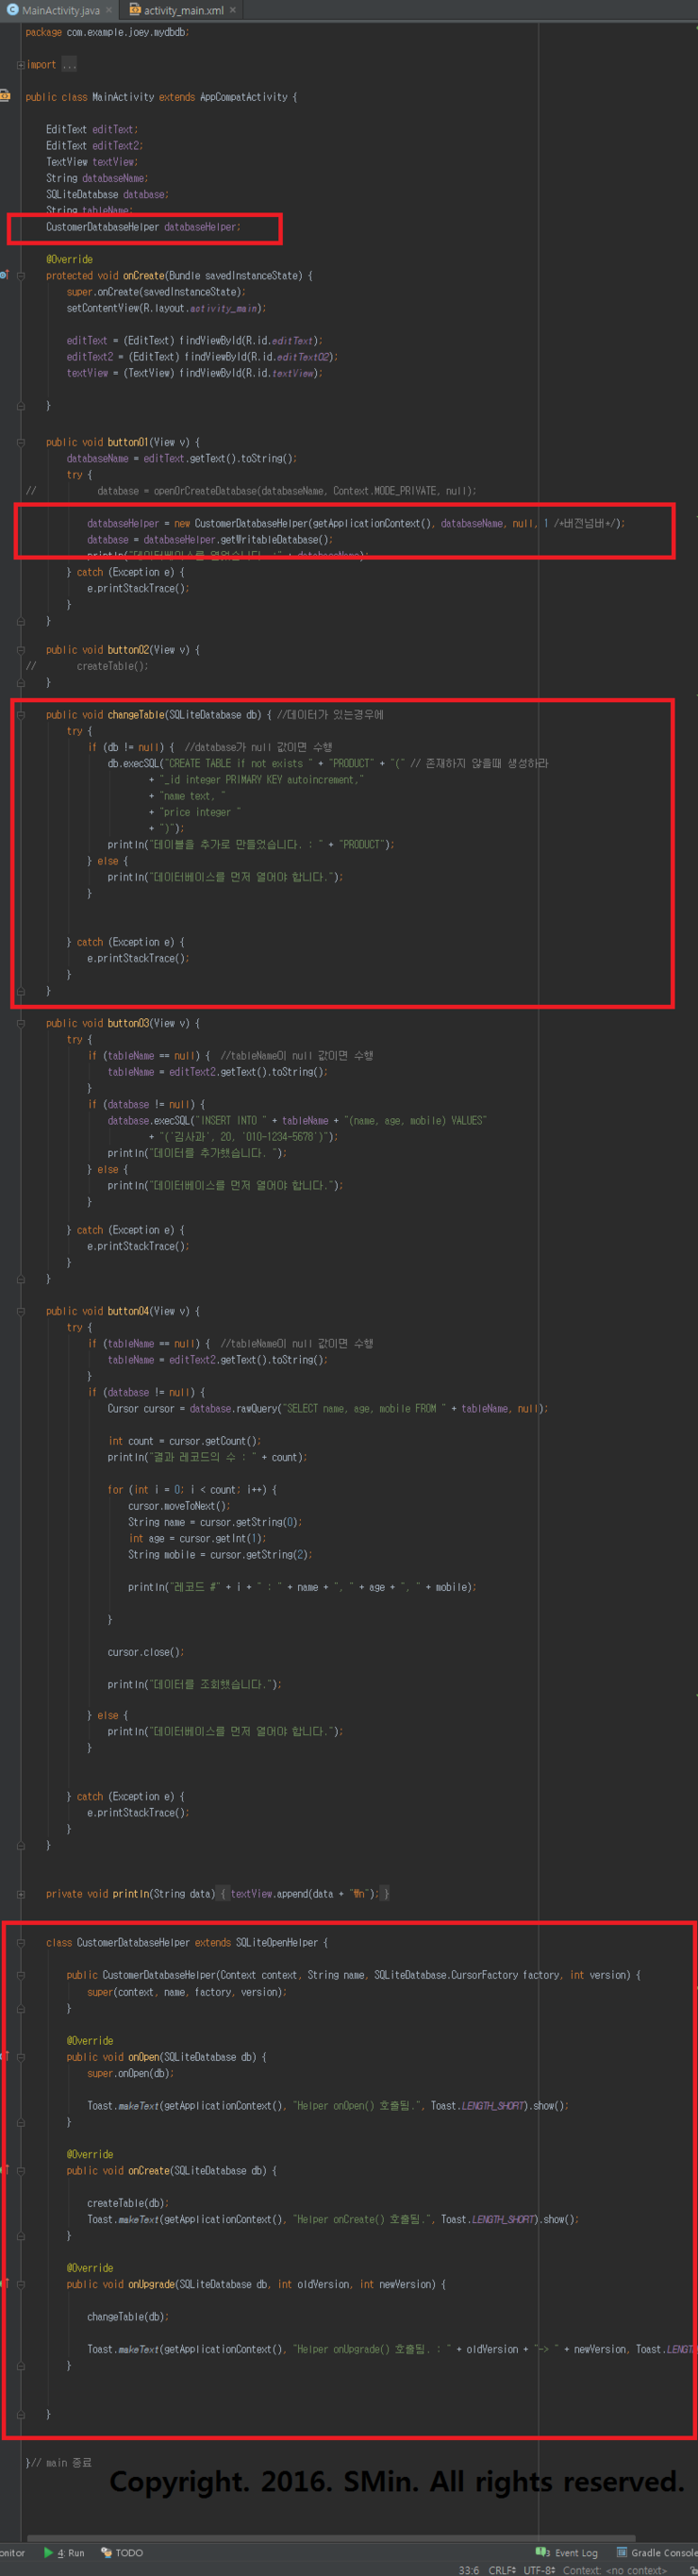The image size is (698, 2576).
Task: Expand the folded println(String data) method
Action: pos(20,1893)
